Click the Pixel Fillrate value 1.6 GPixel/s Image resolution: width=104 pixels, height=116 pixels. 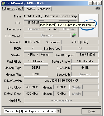[x=36, y=61]
